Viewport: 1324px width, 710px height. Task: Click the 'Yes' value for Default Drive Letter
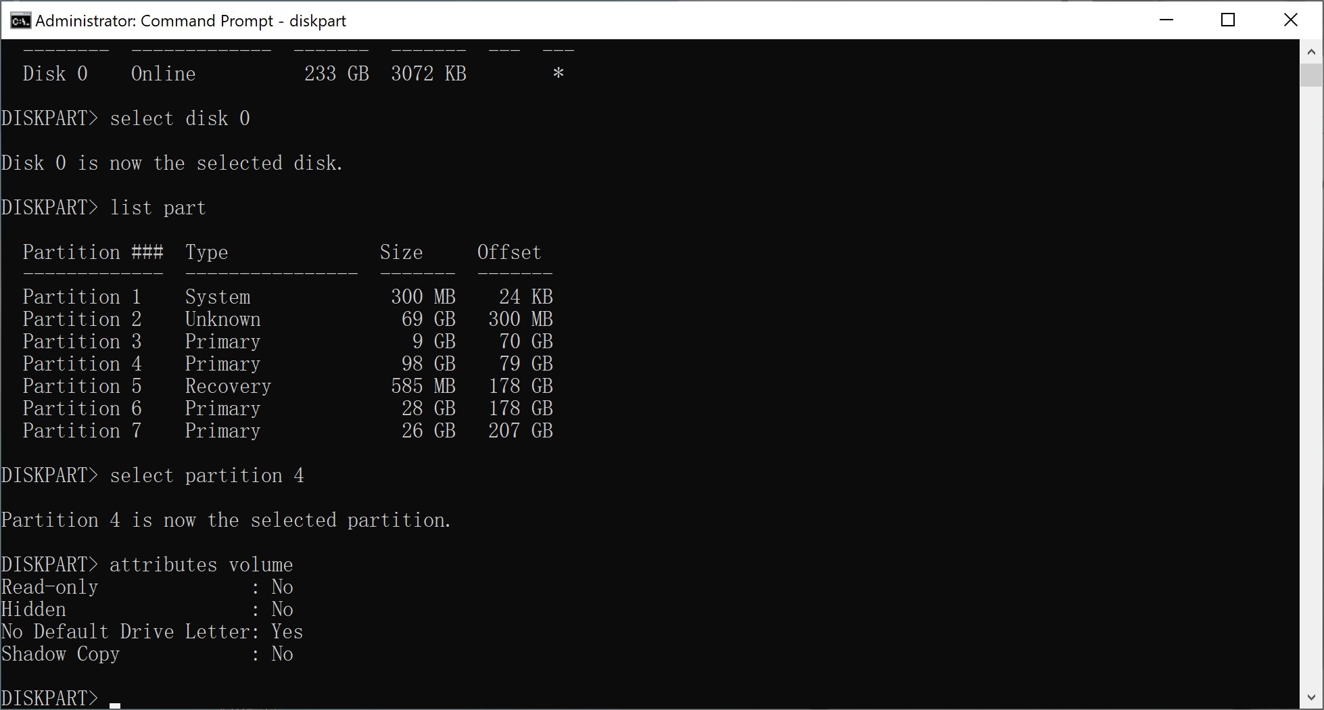point(287,632)
